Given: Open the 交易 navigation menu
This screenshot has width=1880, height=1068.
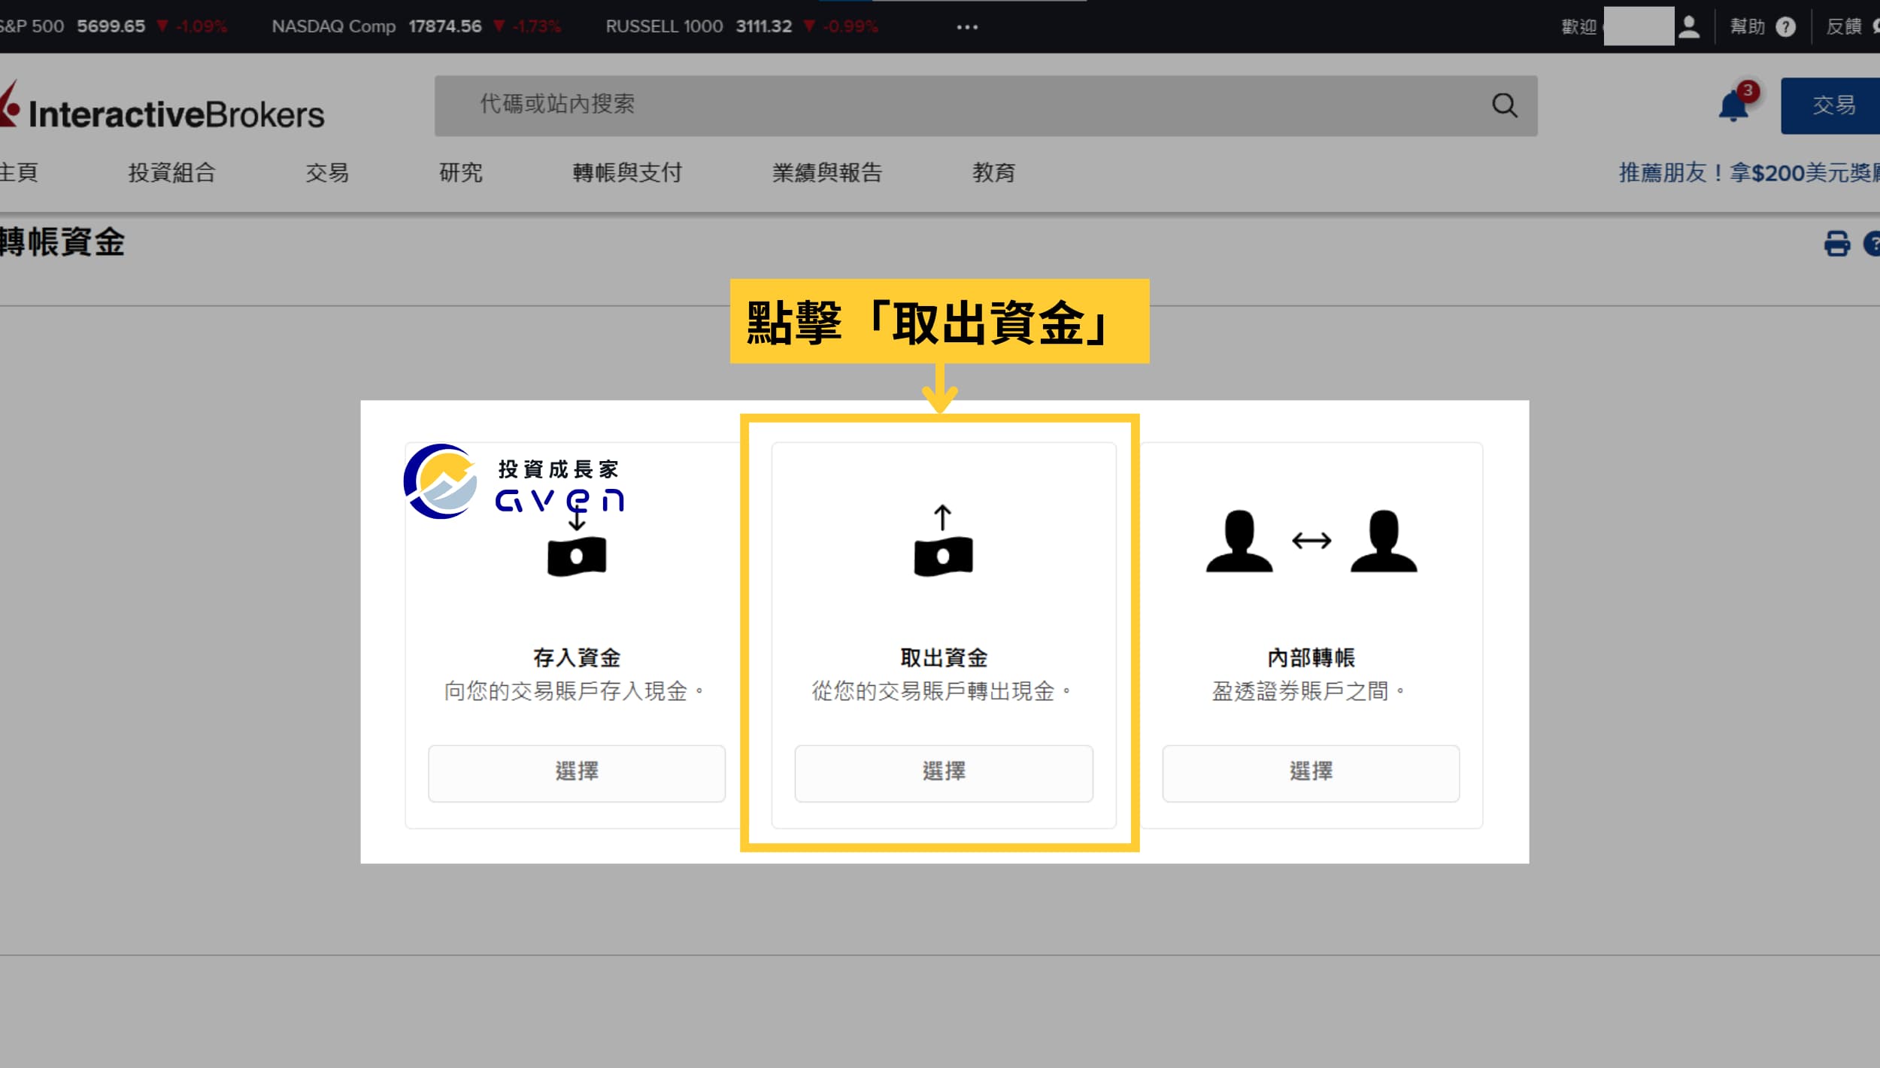Looking at the screenshot, I should pyautogui.click(x=327, y=173).
